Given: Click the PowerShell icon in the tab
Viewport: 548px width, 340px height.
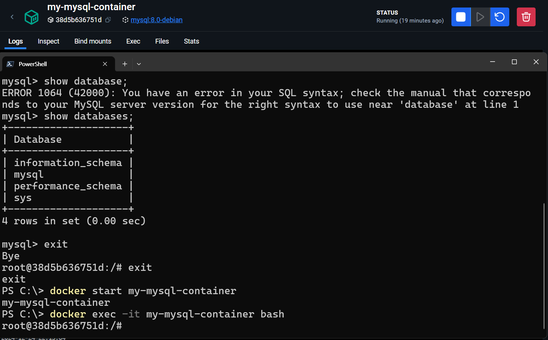Looking at the screenshot, I should (11, 64).
